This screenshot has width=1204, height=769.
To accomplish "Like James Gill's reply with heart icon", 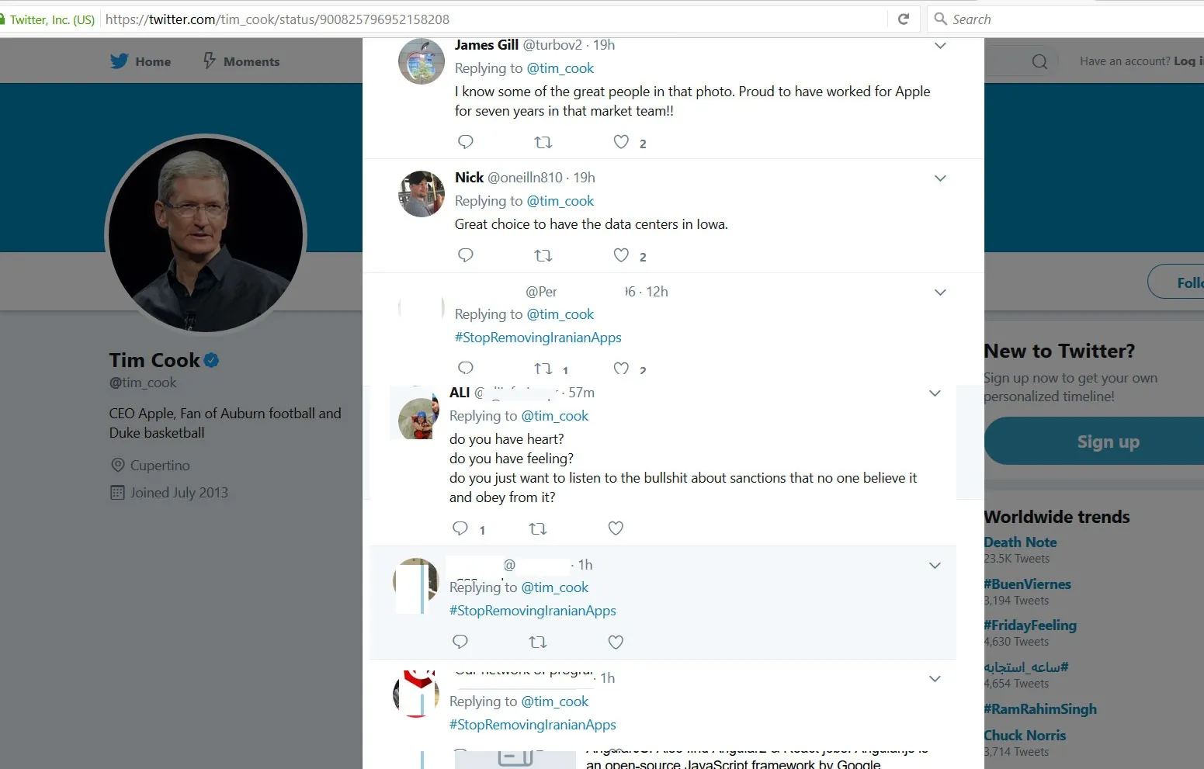I will coord(621,142).
